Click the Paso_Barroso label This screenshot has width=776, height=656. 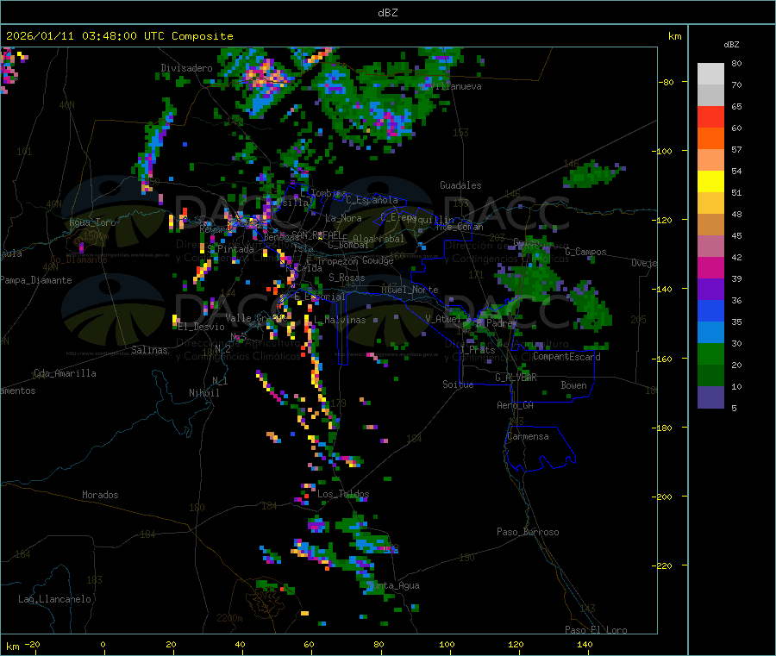coord(528,532)
